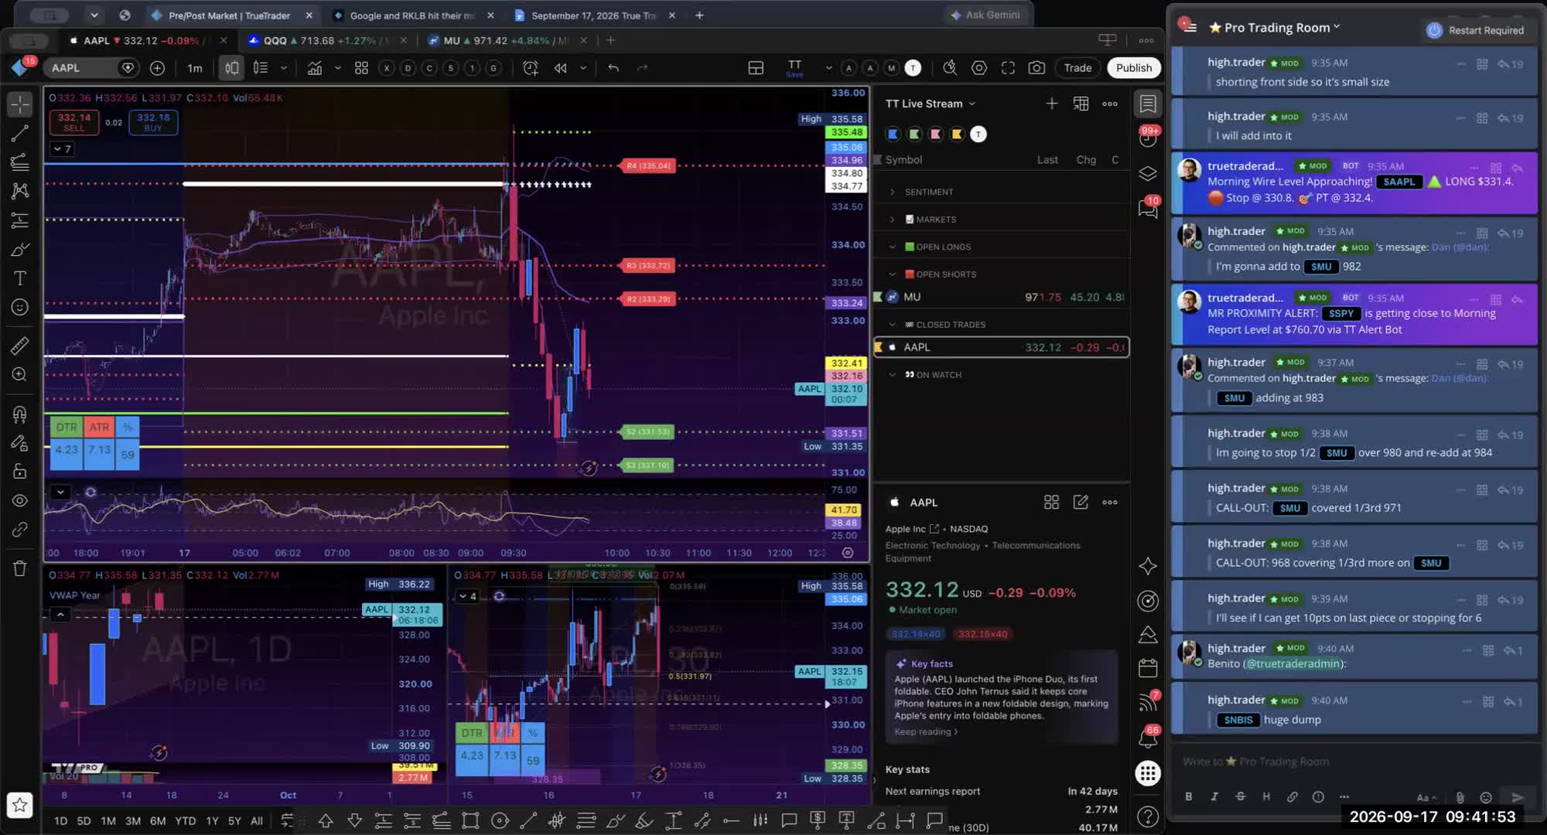The height and width of the screenshot is (835, 1547).
Task: Toggle magnet mode for drawings
Action: coord(19,414)
